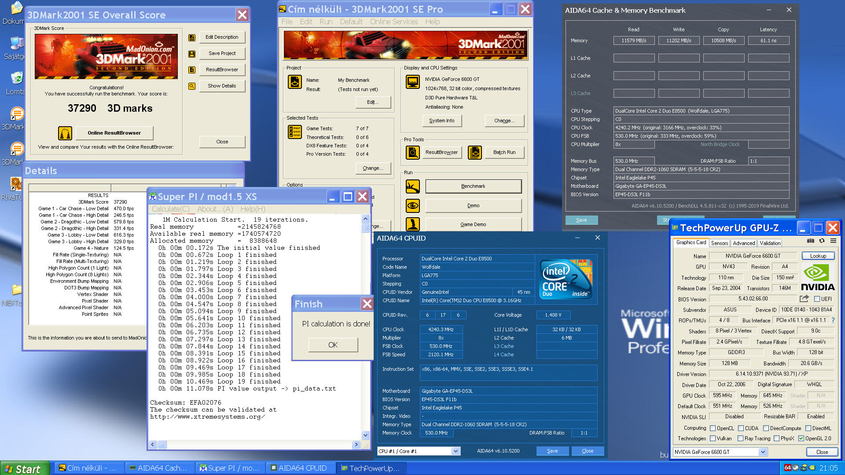Click Selected Tests checklist icon
845x475 pixels.
coord(295,132)
